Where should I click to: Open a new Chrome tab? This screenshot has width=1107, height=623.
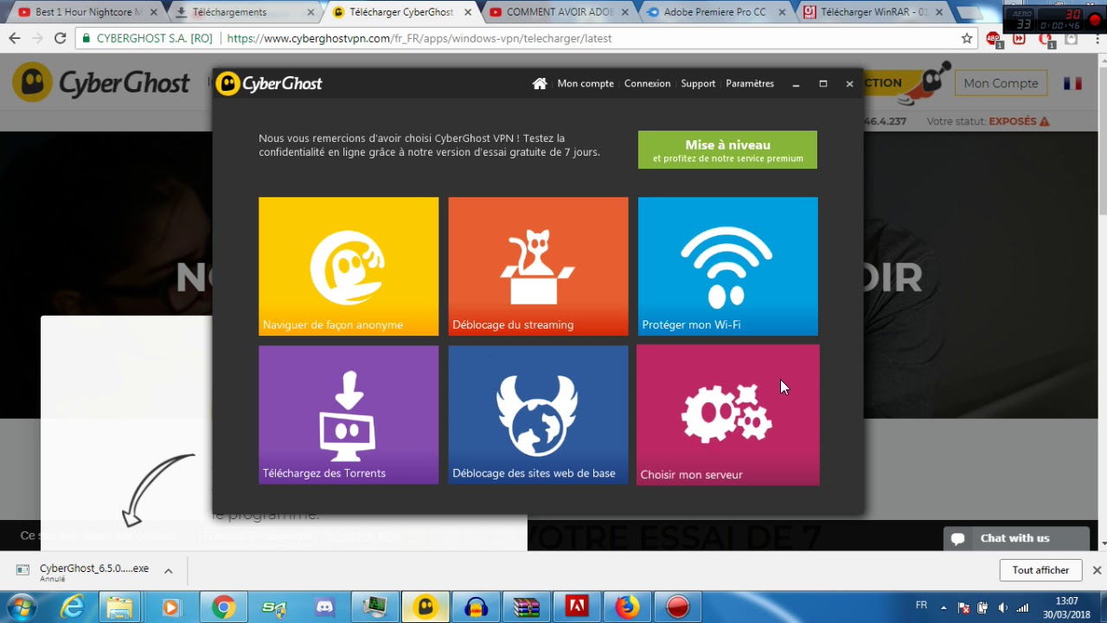[x=969, y=13]
